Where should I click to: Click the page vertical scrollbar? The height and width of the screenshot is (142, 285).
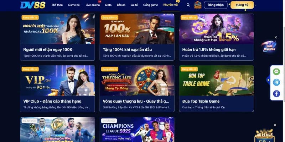tap(284, 64)
